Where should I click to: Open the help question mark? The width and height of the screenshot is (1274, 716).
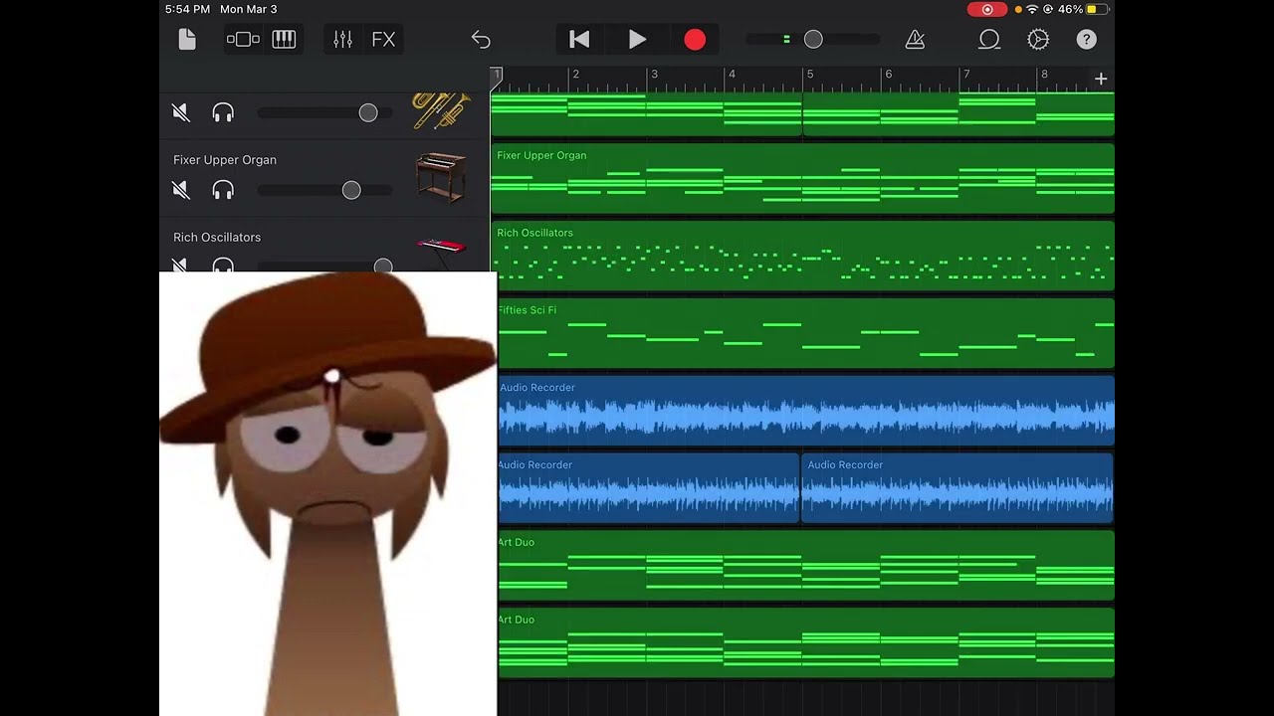click(1086, 40)
